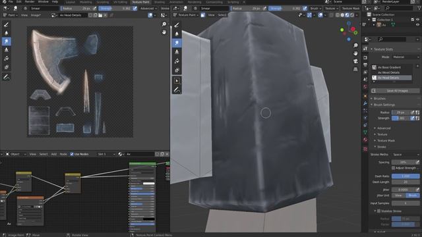Open the File menu
Viewport: 422px width, 237px height.
(x=11, y=1)
